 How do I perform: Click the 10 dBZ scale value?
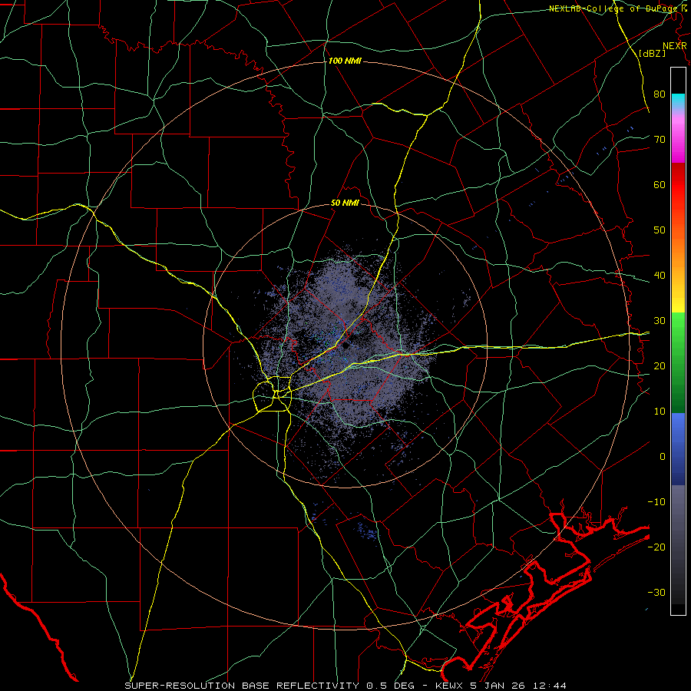point(660,412)
